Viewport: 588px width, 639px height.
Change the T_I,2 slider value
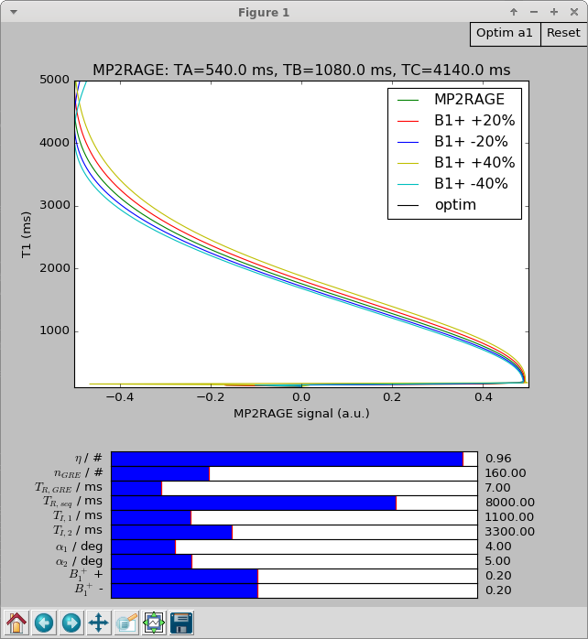click(x=293, y=532)
